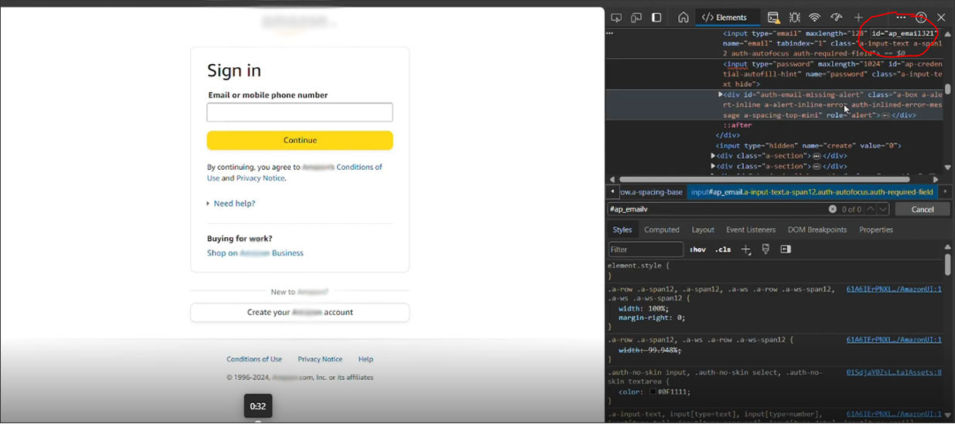
Task: Go to next search result arrow
Action: (x=883, y=209)
